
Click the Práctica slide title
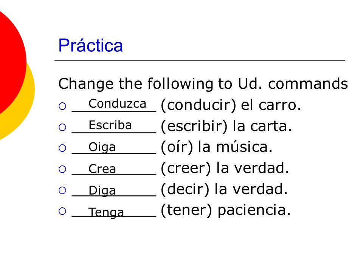(x=90, y=45)
